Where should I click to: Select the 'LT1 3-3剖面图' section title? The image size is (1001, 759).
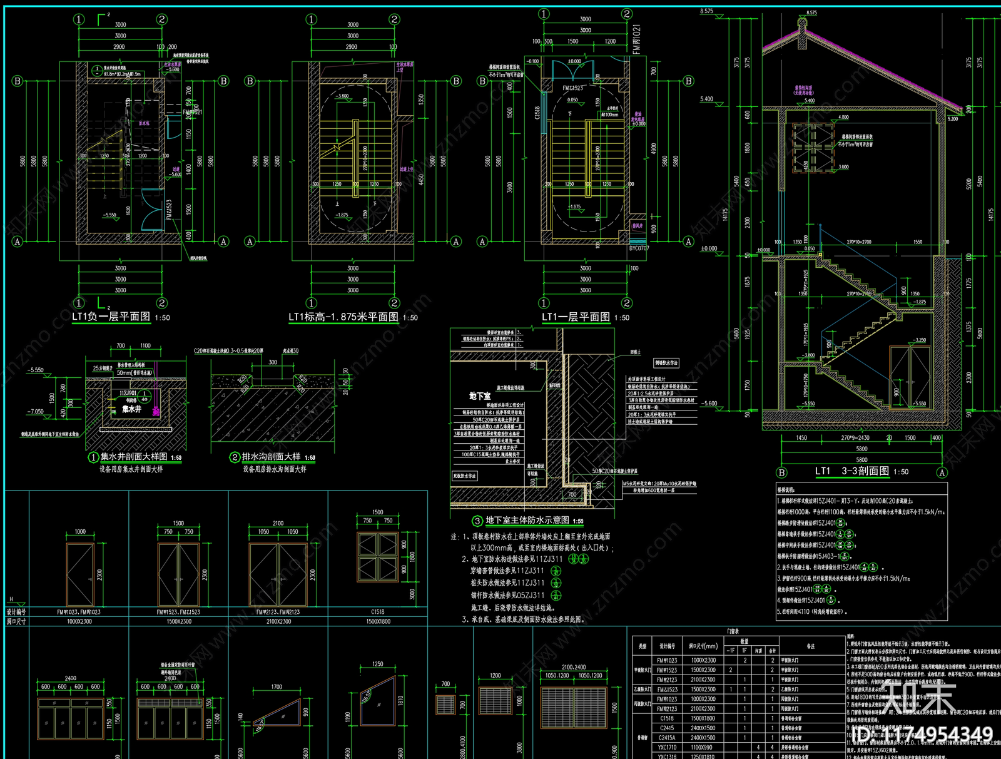tap(851, 471)
